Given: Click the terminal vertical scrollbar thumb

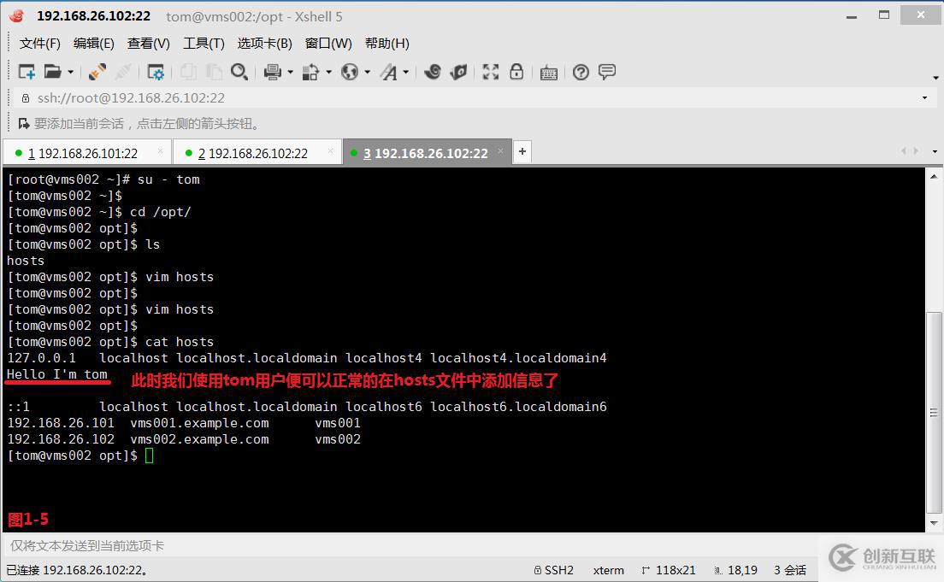Looking at the screenshot, I should click(x=933, y=412).
